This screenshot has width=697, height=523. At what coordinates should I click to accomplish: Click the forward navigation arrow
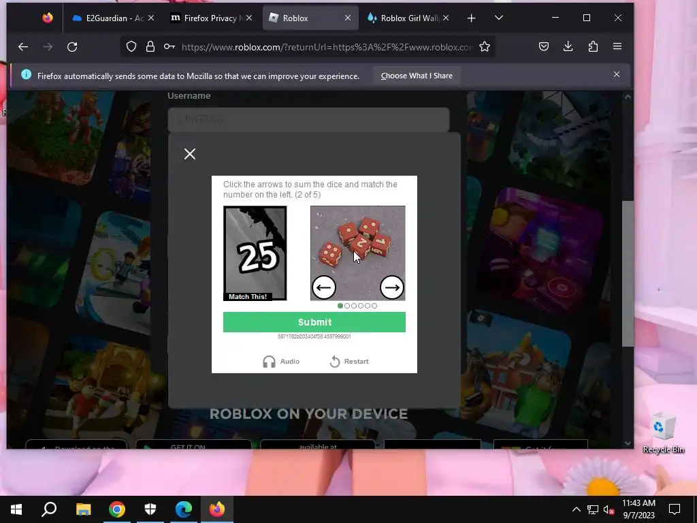point(48,47)
